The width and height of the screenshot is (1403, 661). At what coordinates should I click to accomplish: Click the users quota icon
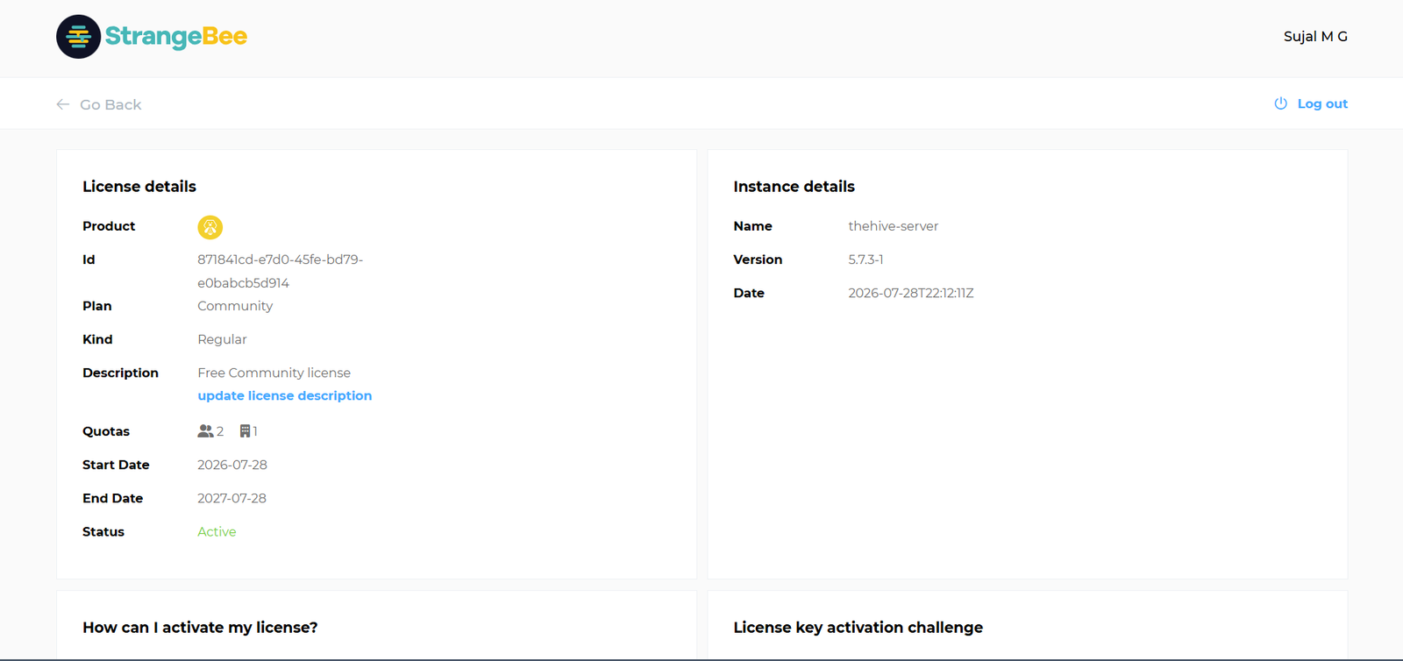point(205,431)
